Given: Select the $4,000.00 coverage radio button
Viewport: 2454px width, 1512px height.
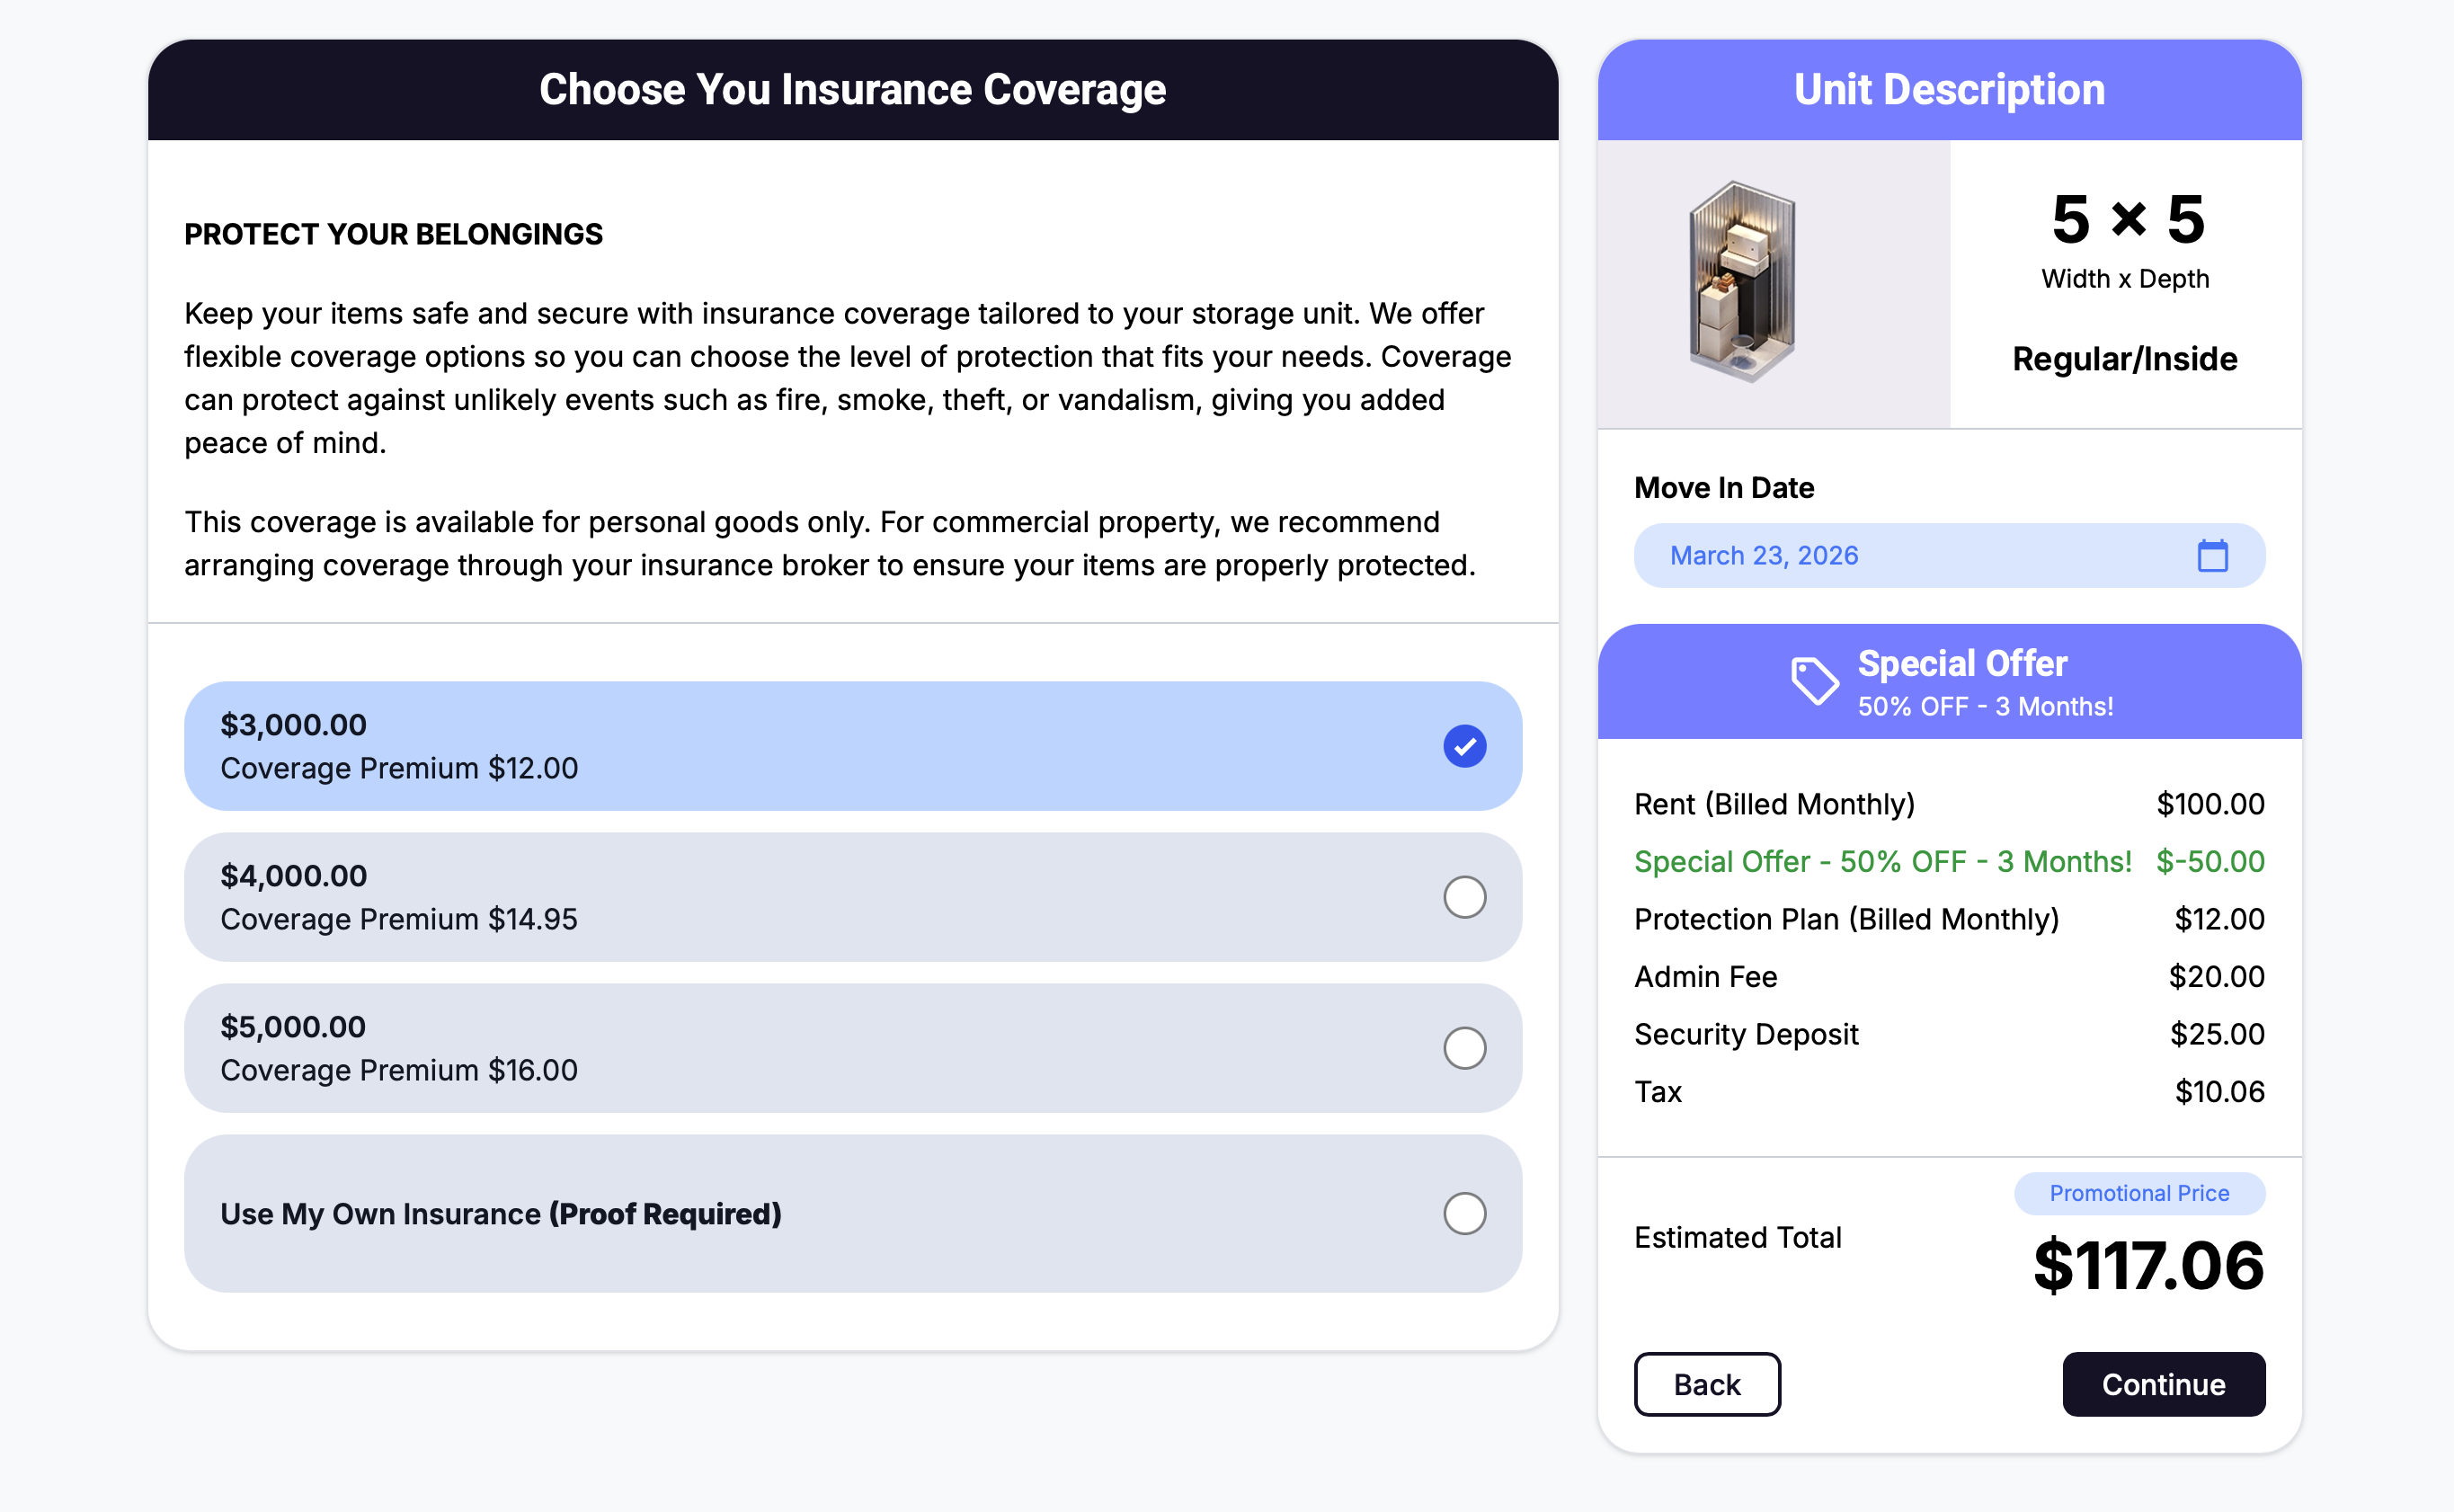Looking at the screenshot, I should 1464,897.
